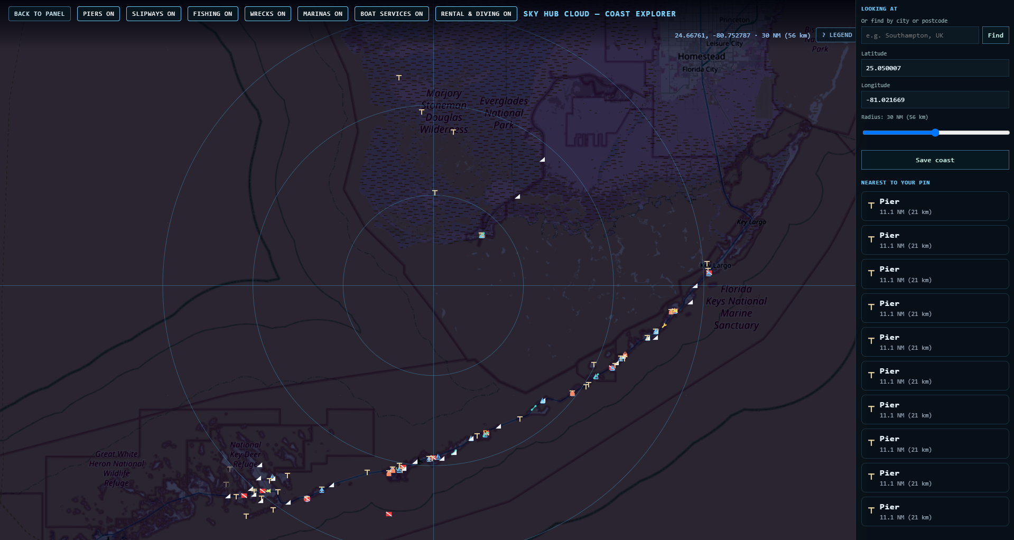
Task: Toggle the SLIPWAYS ON layer
Action: pyautogui.click(x=153, y=14)
